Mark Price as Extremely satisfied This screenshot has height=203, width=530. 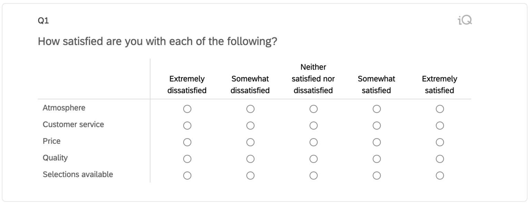coord(440,142)
